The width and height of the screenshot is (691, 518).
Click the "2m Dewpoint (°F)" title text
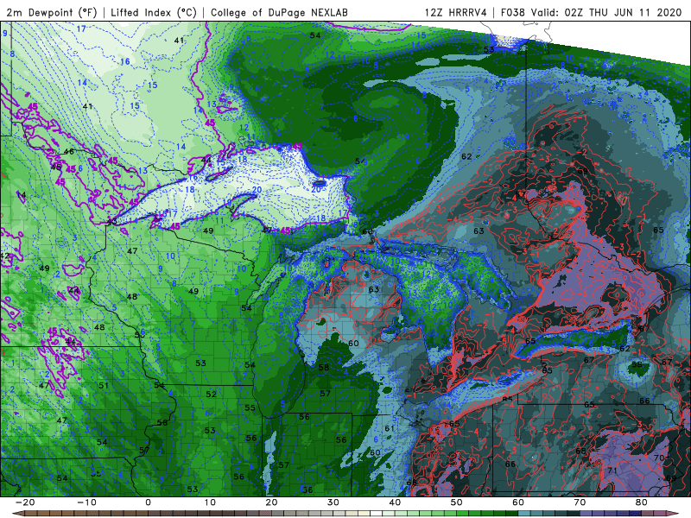point(52,12)
